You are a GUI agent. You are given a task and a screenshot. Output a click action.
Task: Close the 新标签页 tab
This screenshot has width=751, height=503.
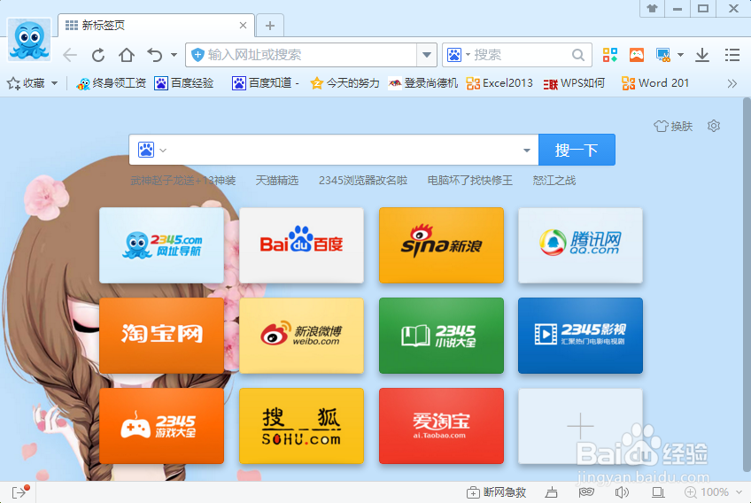click(244, 26)
